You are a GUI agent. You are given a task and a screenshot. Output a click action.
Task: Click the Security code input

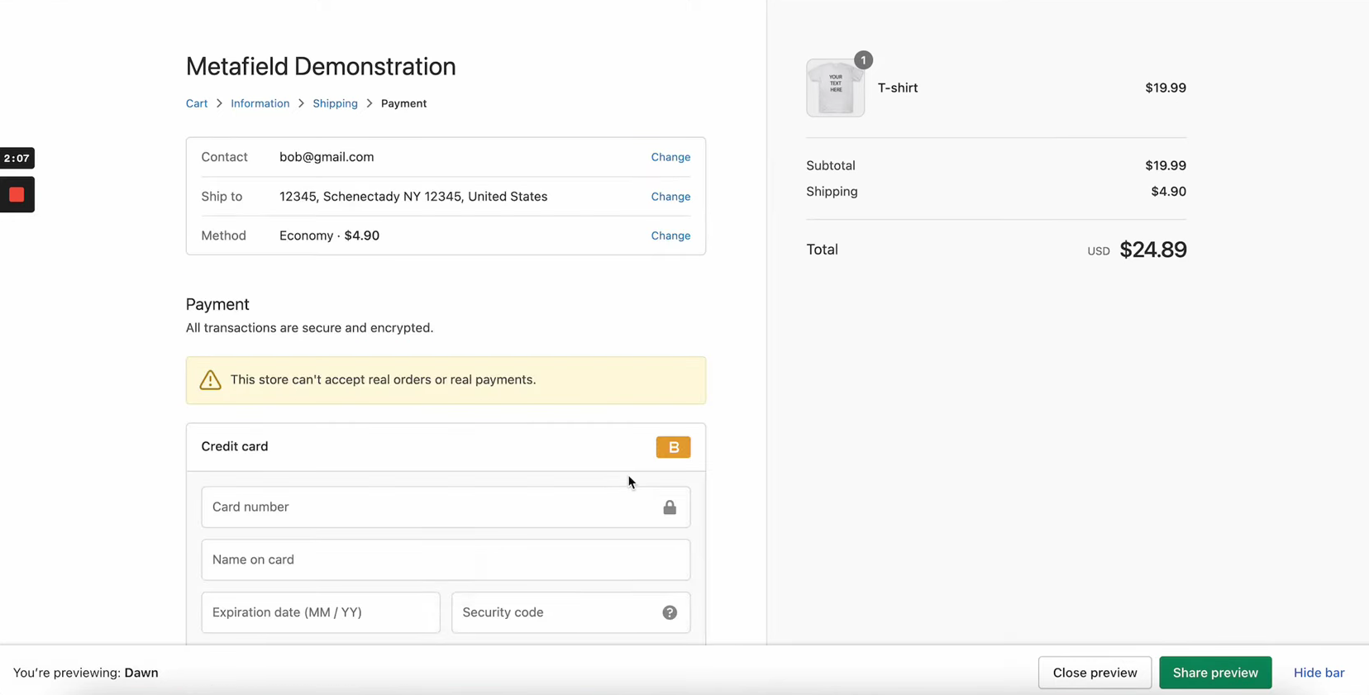point(570,612)
